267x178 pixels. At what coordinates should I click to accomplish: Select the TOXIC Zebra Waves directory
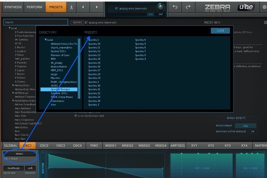62,97
